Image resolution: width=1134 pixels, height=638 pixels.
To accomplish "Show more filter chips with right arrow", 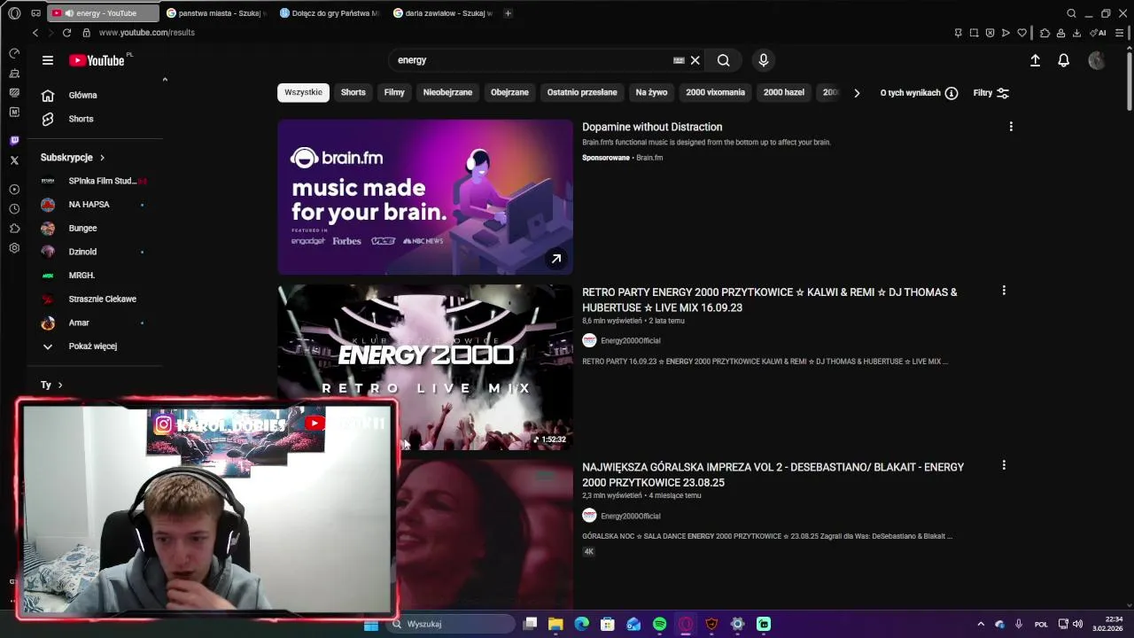I will (x=856, y=93).
